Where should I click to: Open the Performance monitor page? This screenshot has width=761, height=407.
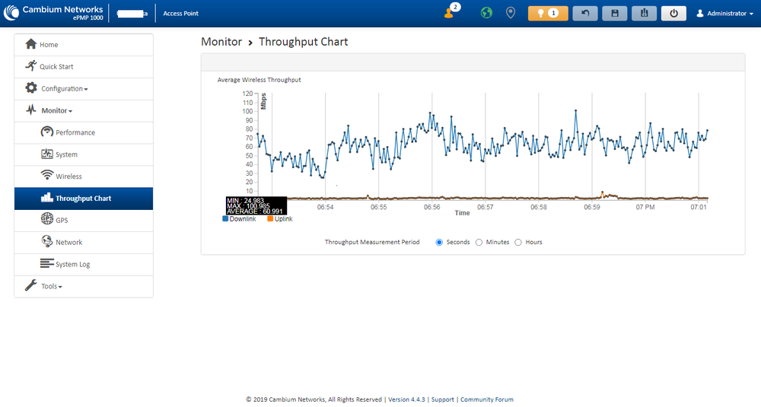tap(75, 132)
